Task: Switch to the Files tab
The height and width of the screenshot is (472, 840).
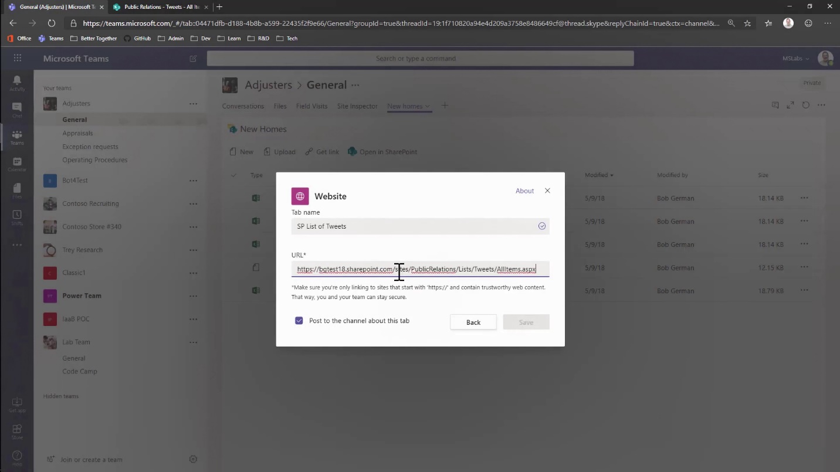Action: 280,106
